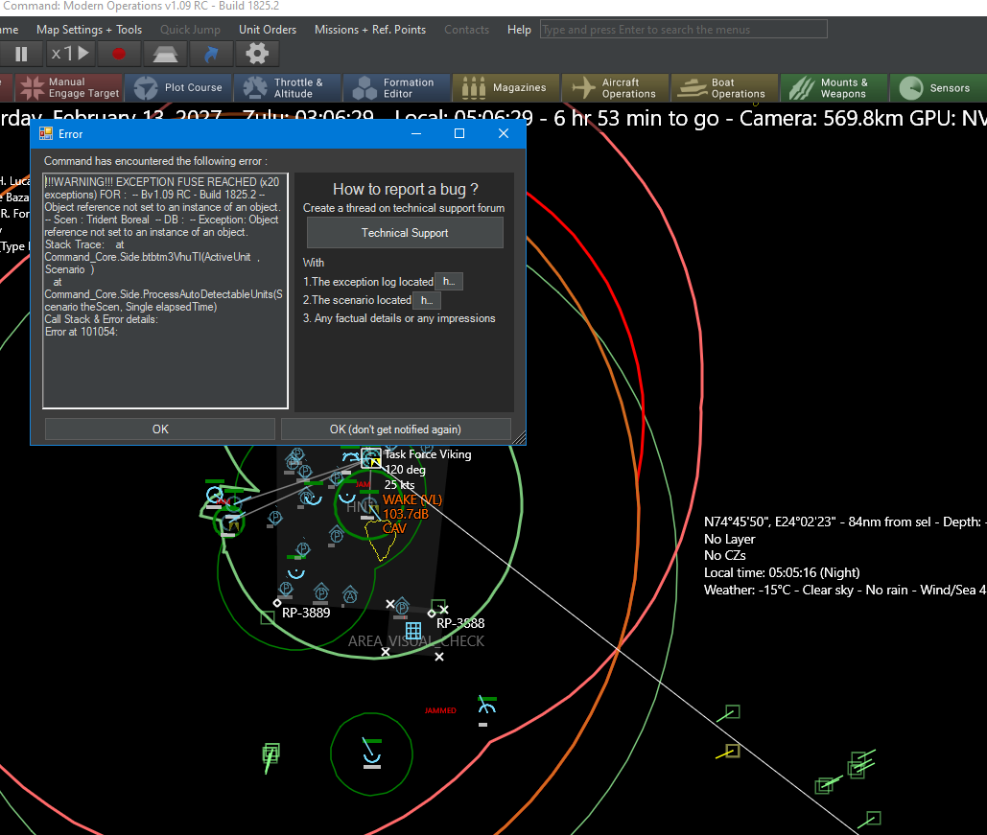Image resolution: width=987 pixels, height=835 pixels.
Task: Select the unit inside the lower green circle
Action: pos(371,753)
